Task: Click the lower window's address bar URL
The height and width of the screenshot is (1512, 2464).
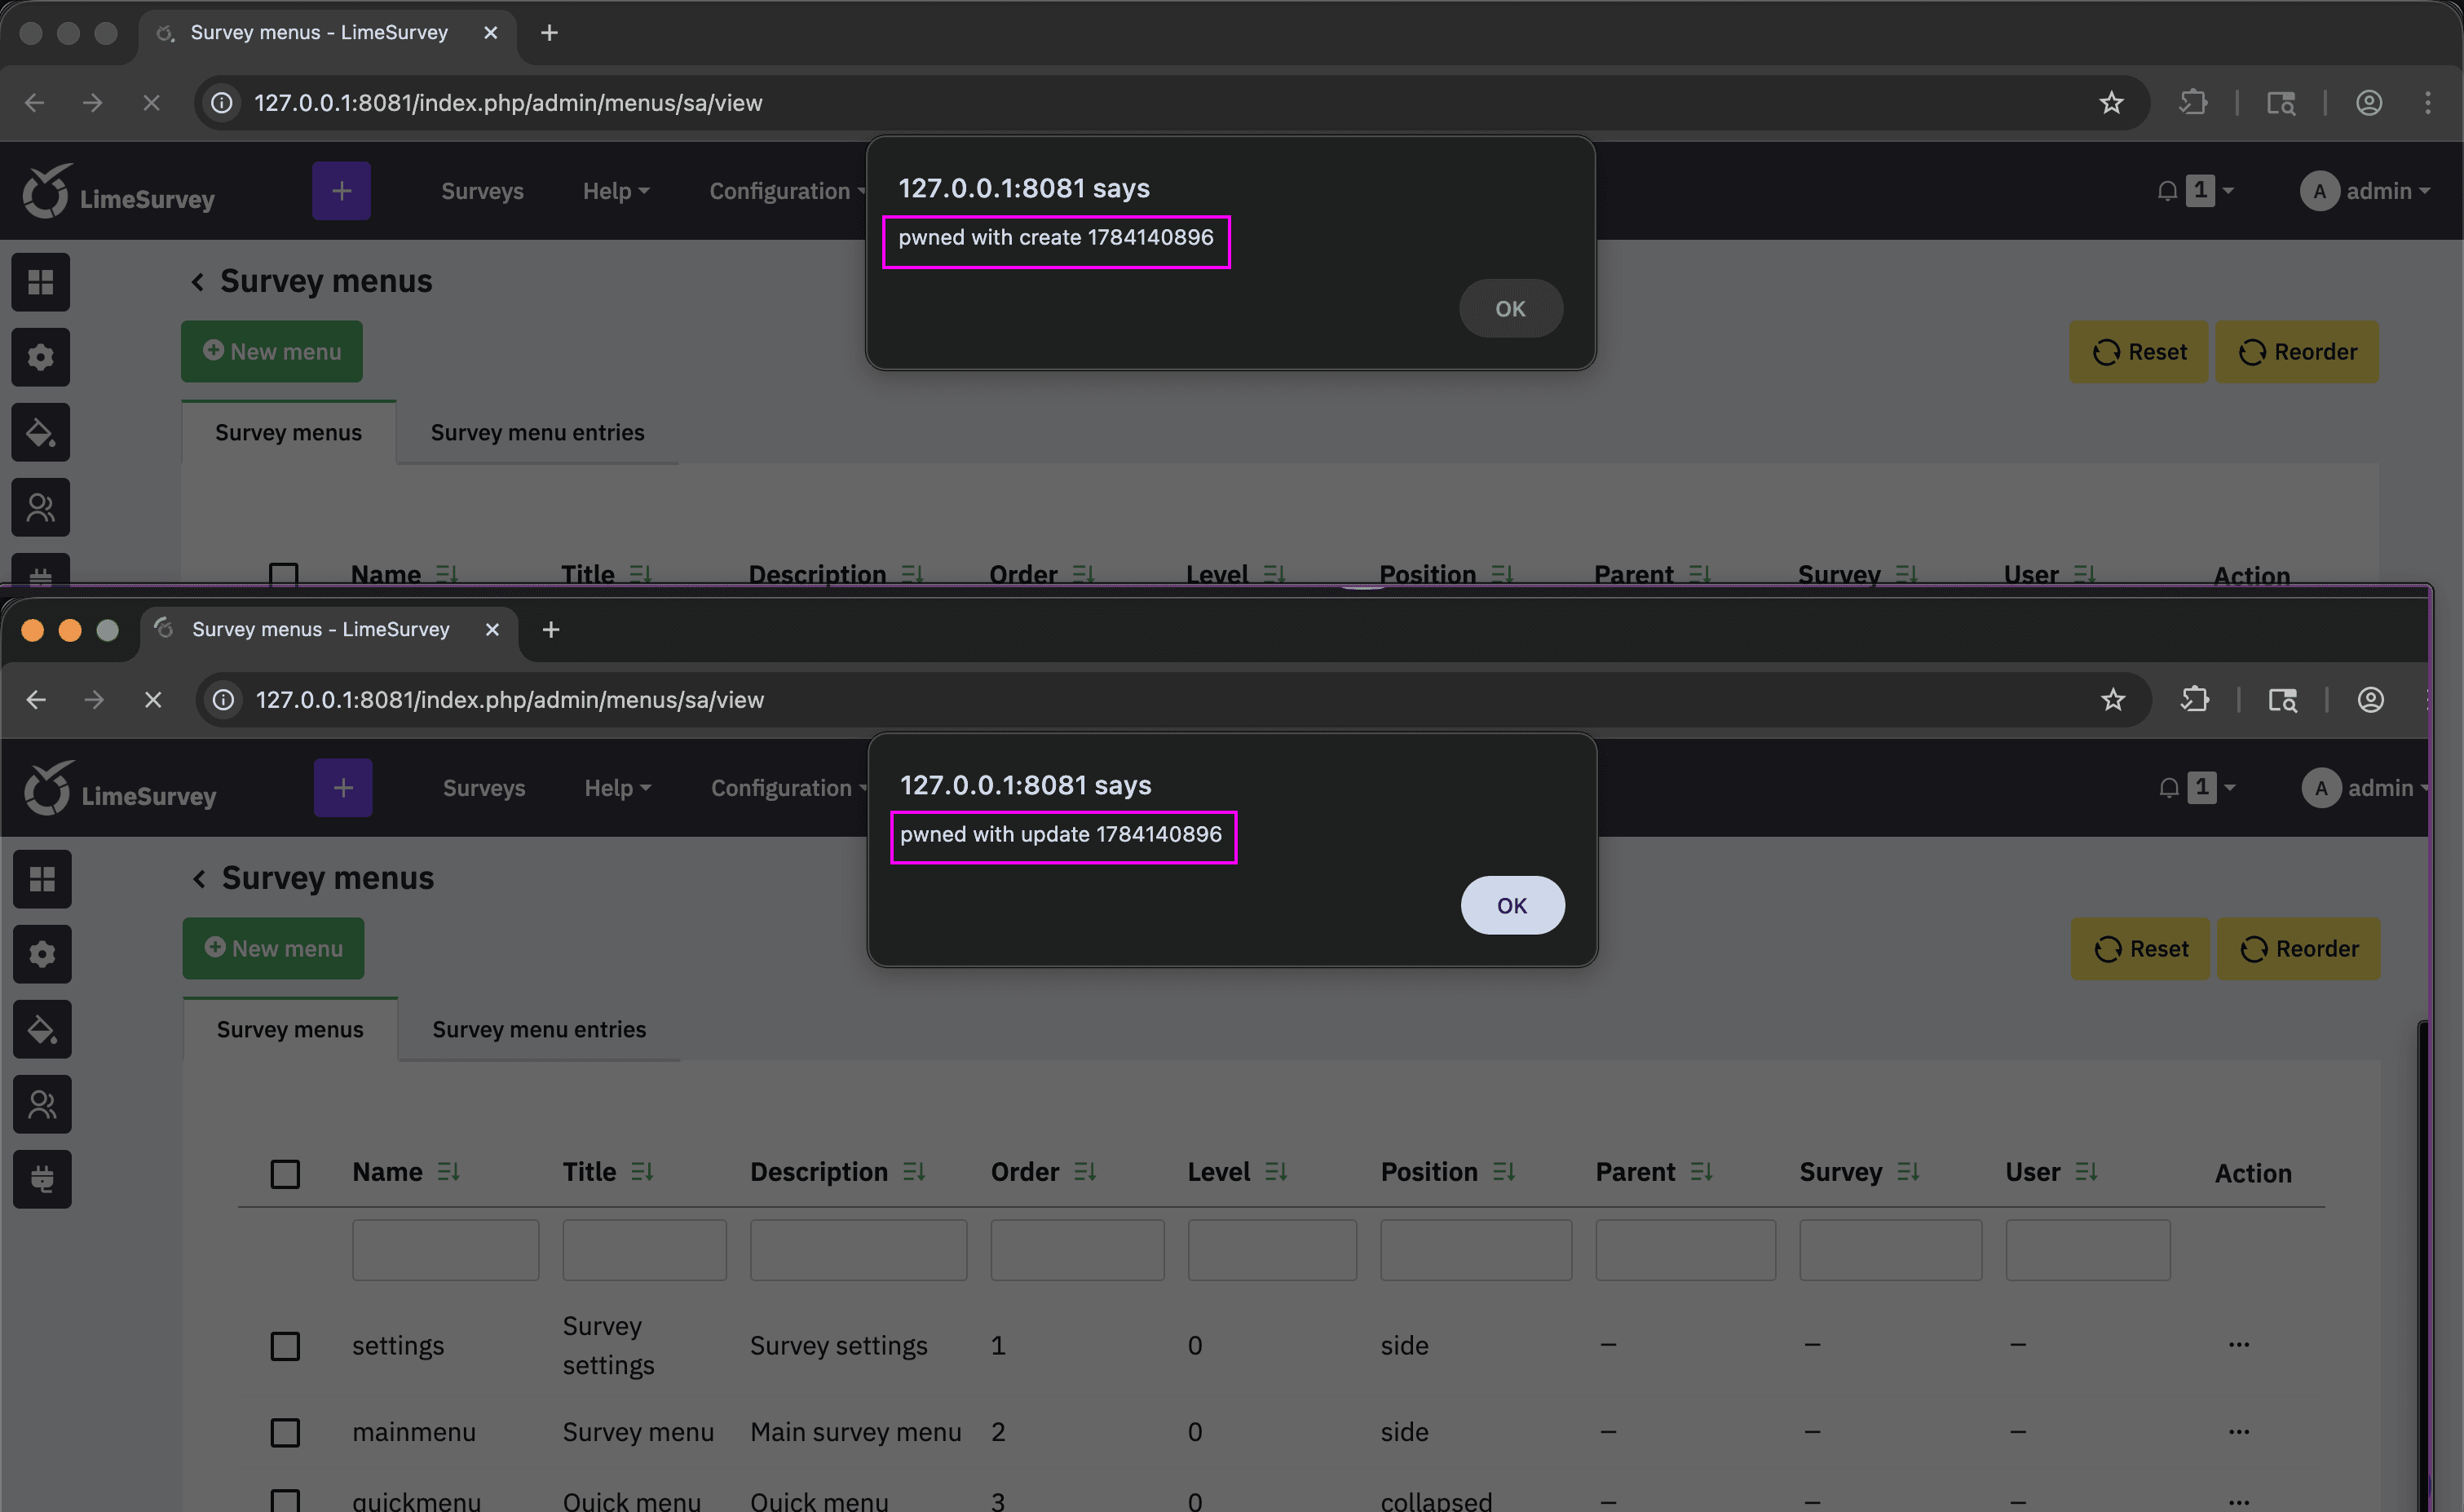Action: click(x=510, y=700)
